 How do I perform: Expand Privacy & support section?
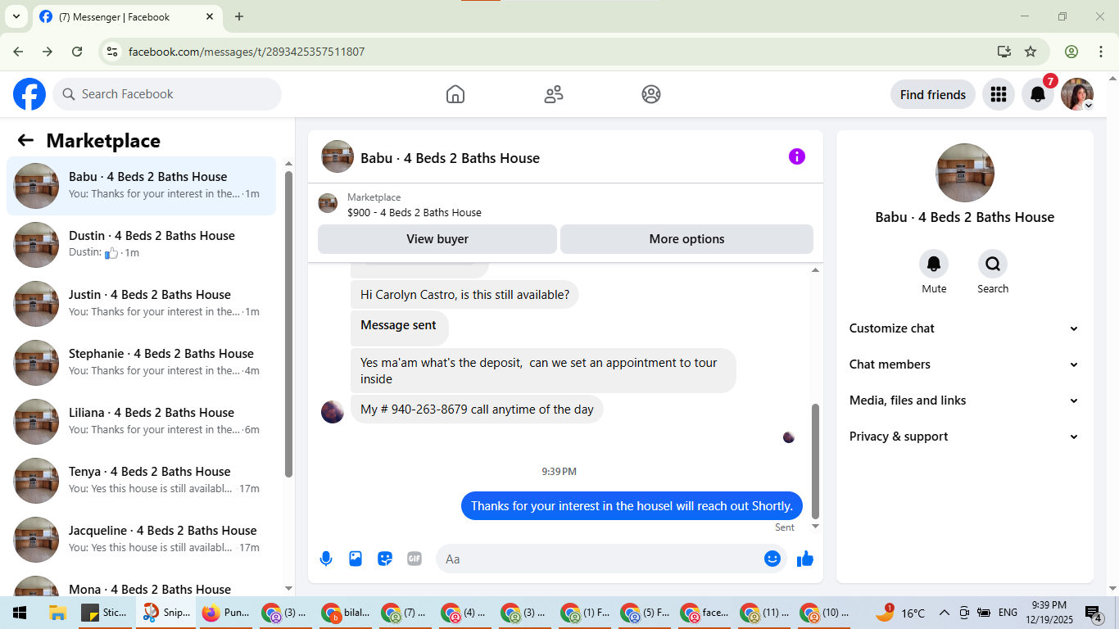pyautogui.click(x=964, y=437)
